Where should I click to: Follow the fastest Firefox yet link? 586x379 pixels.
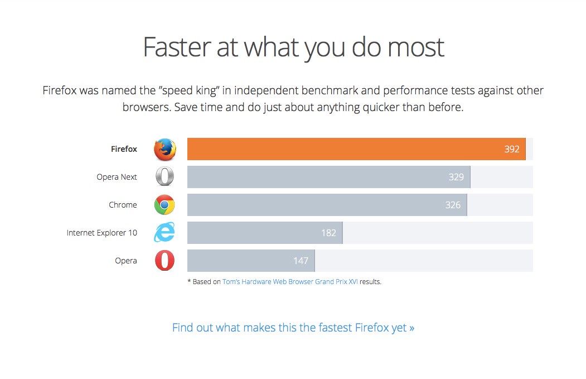point(293,328)
